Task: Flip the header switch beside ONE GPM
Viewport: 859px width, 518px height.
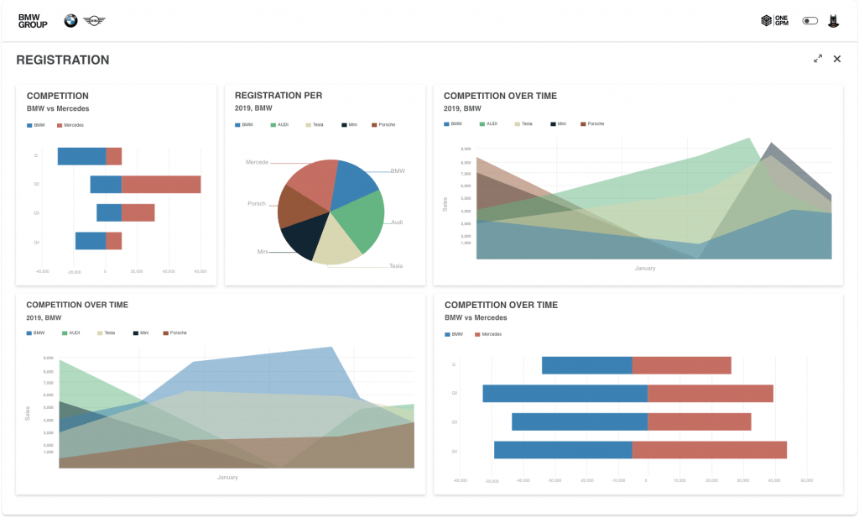Action: (810, 21)
